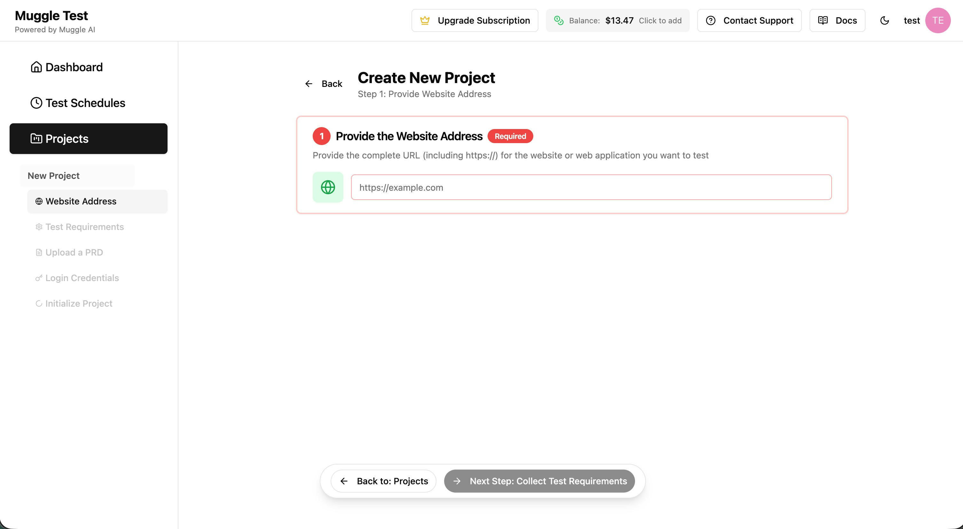Click the crown icon on Upgrade Subscription
This screenshot has height=529, width=963.
click(425, 20)
